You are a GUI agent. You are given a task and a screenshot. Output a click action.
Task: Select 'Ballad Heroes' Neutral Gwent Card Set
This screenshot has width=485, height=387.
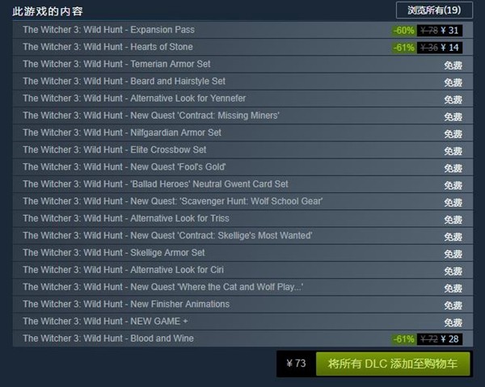pos(242,184)
